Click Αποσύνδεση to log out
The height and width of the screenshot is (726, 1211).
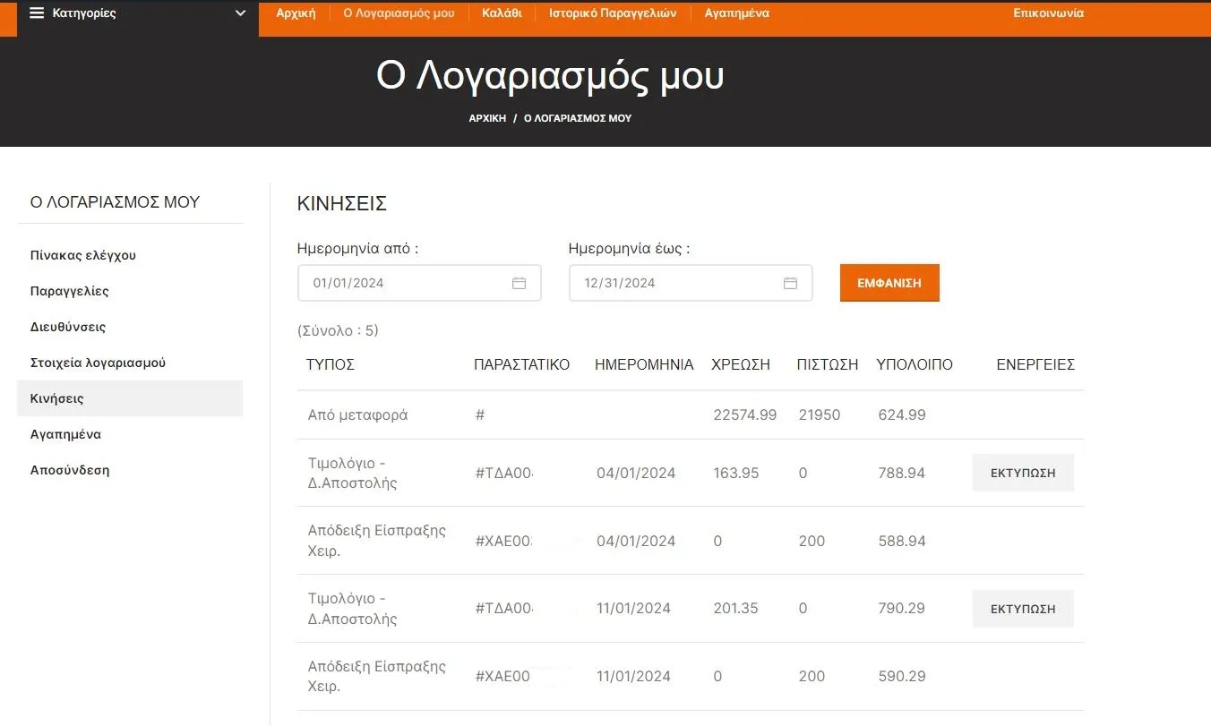(x=70, y=470)
